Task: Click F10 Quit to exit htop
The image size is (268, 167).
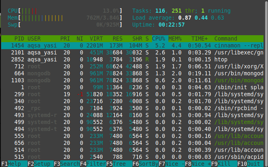Action: 251,163
